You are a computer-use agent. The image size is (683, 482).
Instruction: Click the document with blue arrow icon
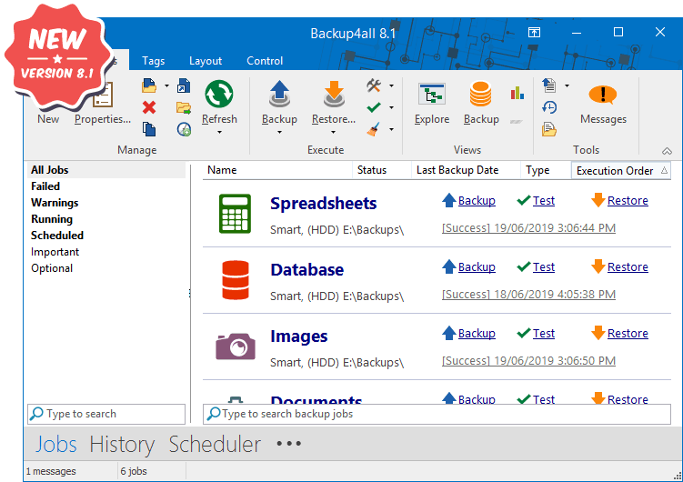(548, 85)
